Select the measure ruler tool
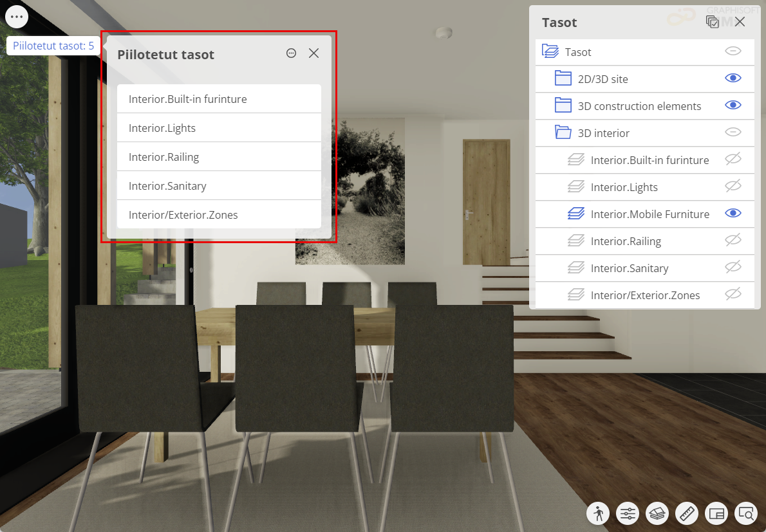Screen dimensions: 766x532 point(687,513)
